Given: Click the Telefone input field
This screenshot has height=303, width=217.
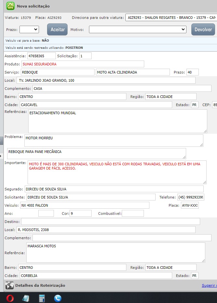Looking at the screenshot, I should (195, 197).
